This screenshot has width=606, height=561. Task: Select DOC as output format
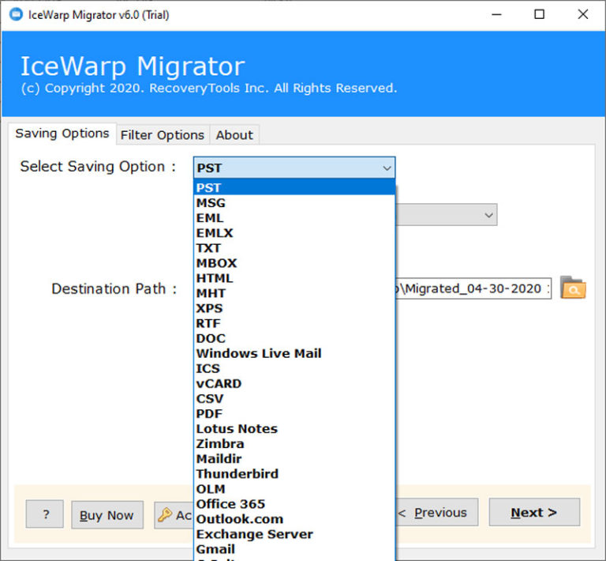pyautogui.click(x=294, y=338)
